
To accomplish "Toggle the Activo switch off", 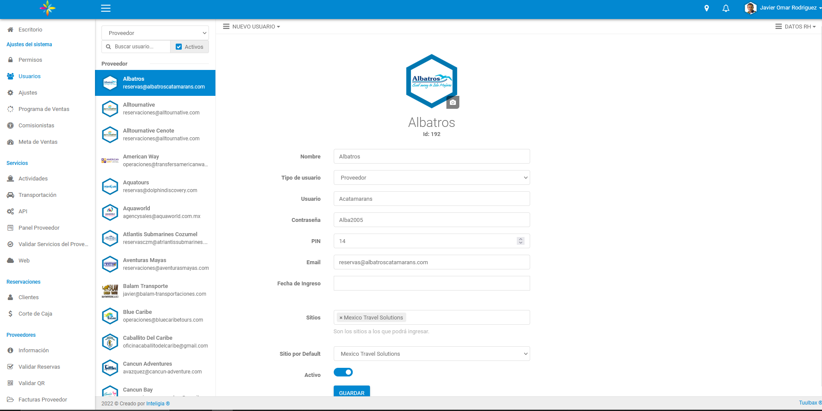I will click(343, 372).
